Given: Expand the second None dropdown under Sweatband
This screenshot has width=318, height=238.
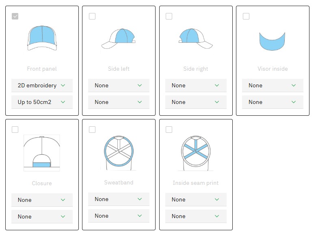Looking at the screenshot, I should click(x=119, y=216).
